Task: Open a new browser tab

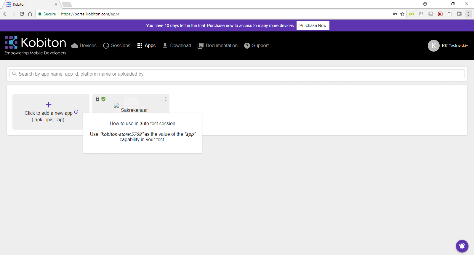Action: [x=67, y=4]
